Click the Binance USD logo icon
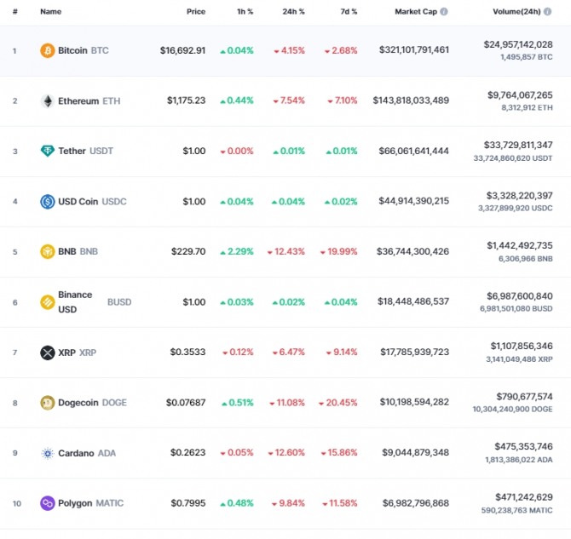 [48, 302]
